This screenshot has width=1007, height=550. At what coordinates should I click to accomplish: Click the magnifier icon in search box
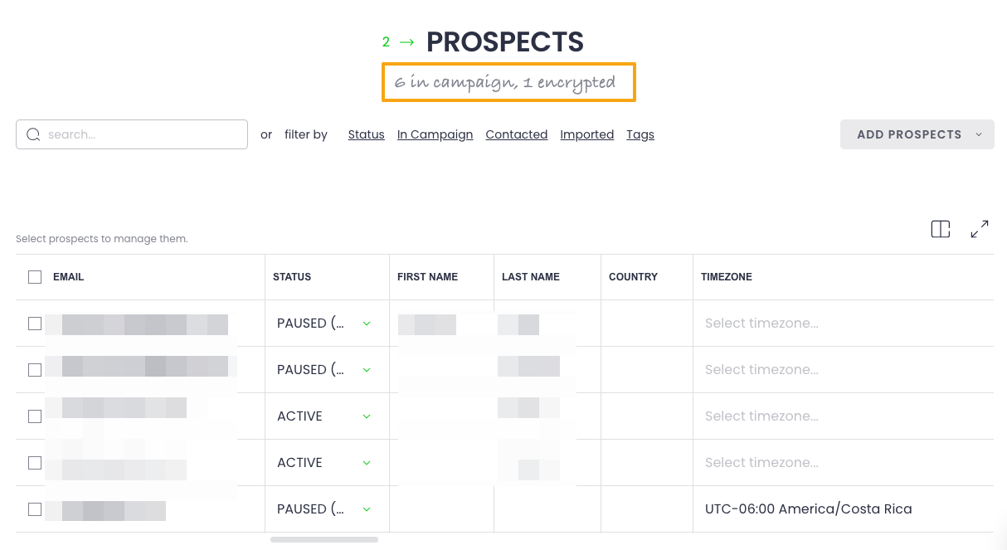point(33,134)
